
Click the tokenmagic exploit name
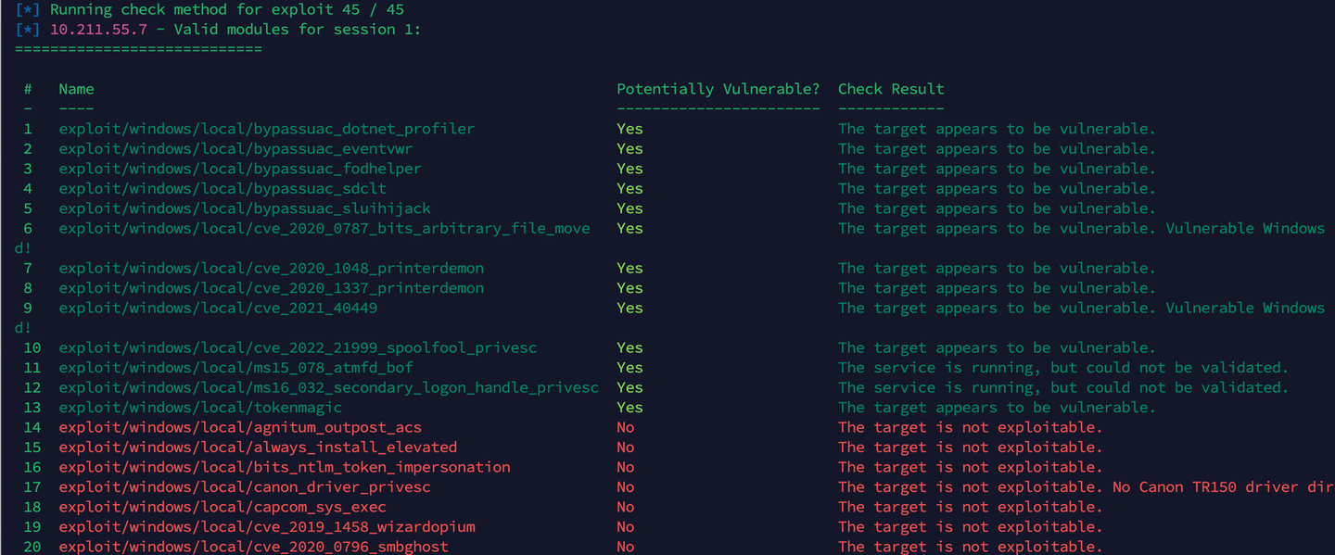(x=200, y=408)
